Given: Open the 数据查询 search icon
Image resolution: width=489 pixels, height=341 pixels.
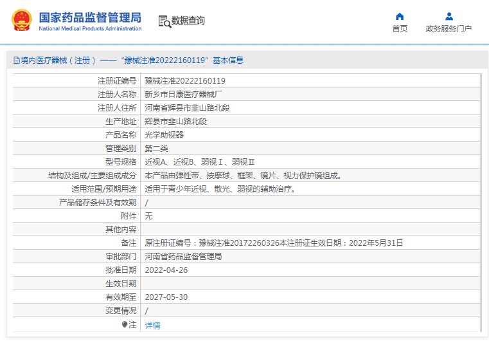Looking at the screenshot, I should [x=164, y=21].
